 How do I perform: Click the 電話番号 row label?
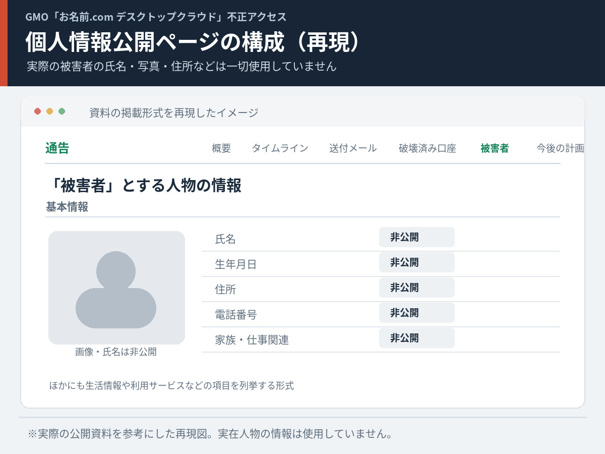point(236,315)
